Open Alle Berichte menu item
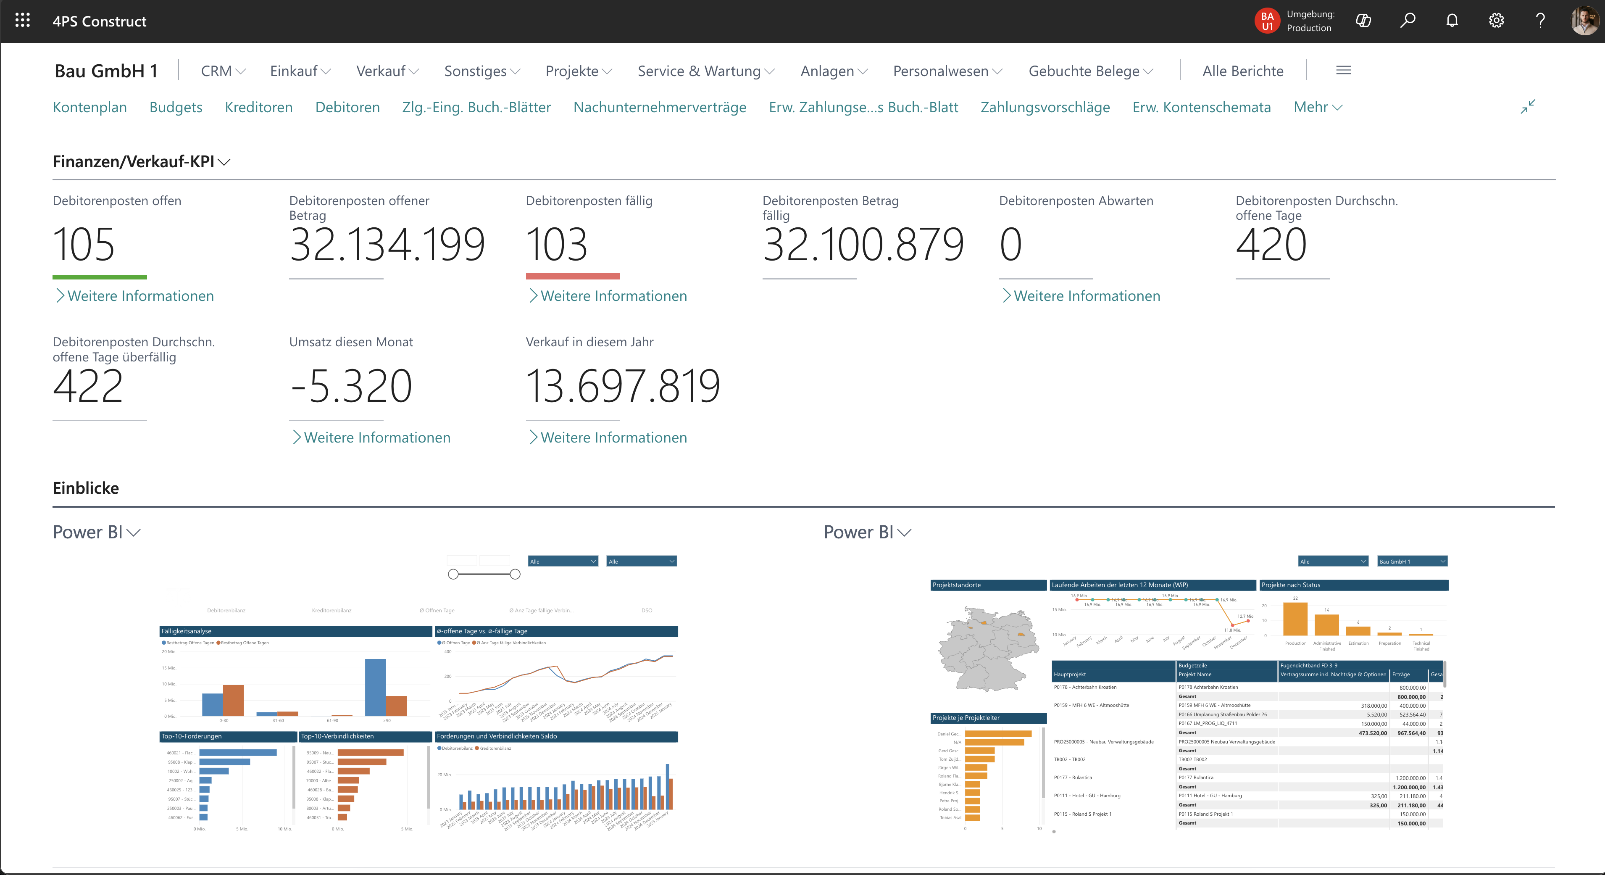This screenshot has width=1605, height=875. pos(1242,71)
